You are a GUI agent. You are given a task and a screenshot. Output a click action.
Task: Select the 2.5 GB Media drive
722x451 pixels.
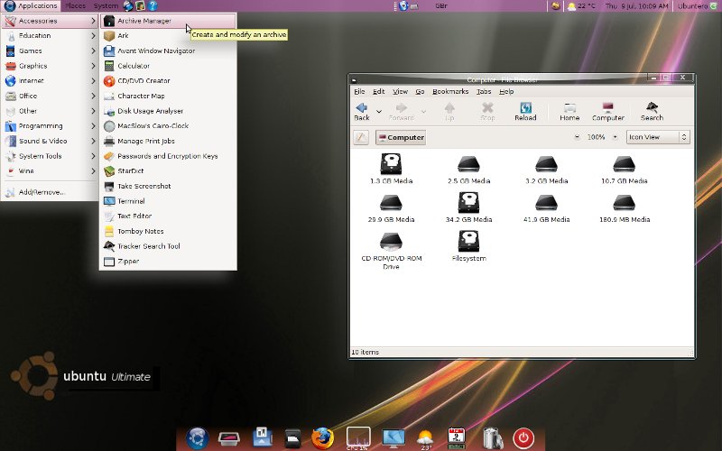[x=468, y=169]
